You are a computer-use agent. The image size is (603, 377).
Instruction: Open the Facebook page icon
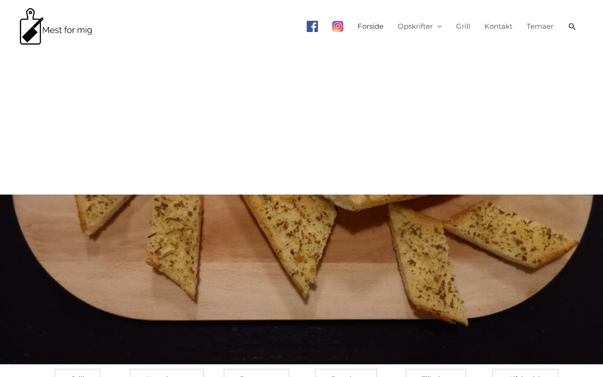point(312,26)
